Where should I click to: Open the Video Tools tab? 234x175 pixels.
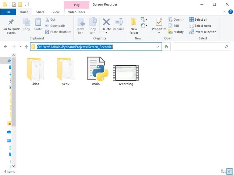click(x=76, y=12)
